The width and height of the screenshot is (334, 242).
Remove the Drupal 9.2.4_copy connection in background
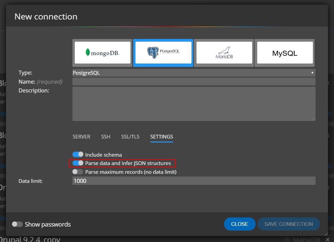click(328, 240)
